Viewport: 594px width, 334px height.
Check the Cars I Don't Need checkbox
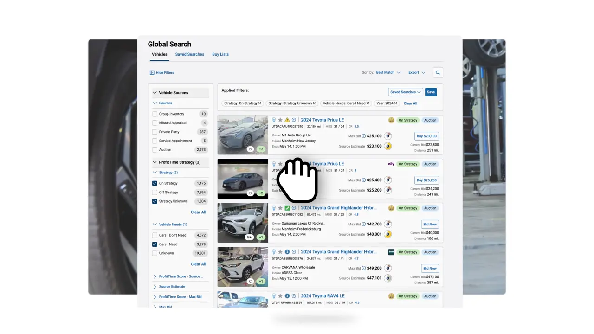point(155,235)
